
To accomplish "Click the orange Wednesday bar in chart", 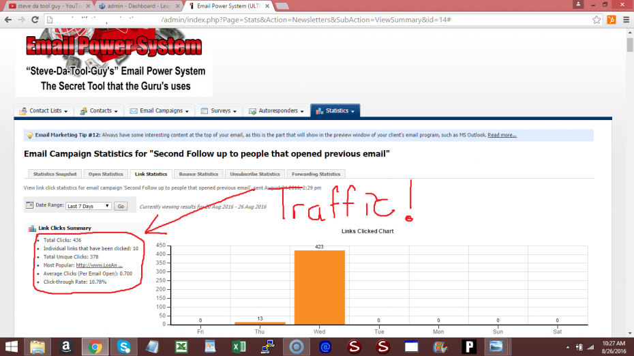I will [320, 286].
